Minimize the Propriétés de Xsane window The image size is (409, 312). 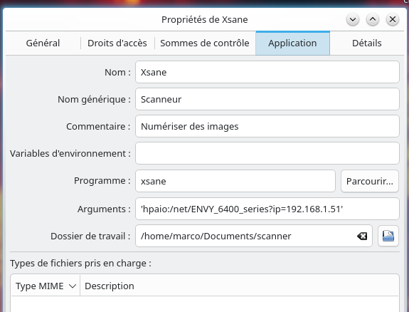click(x=353, y=20)
